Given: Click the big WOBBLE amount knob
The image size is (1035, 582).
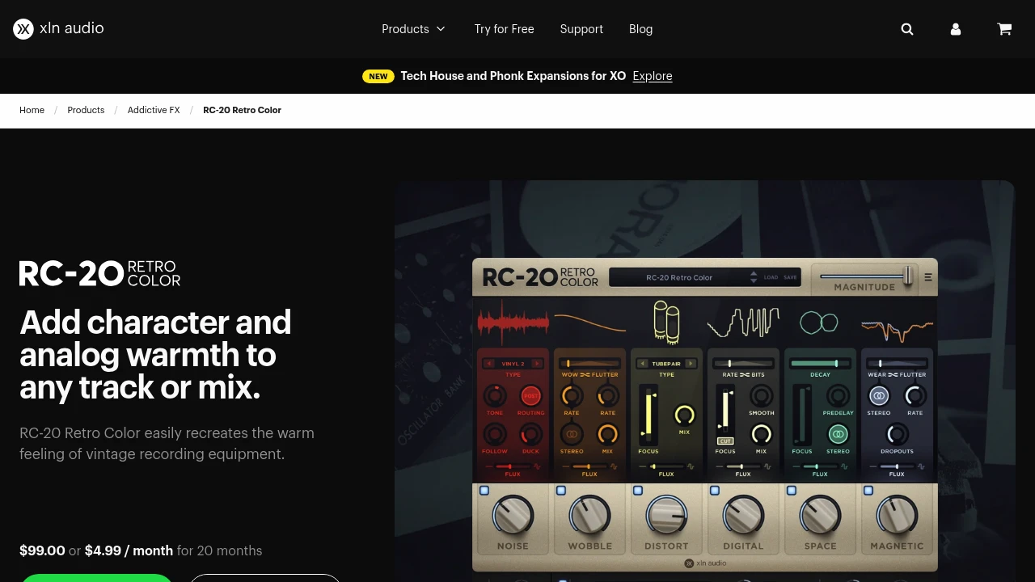Looking at the screenshot, I should (x=589, y=515).
